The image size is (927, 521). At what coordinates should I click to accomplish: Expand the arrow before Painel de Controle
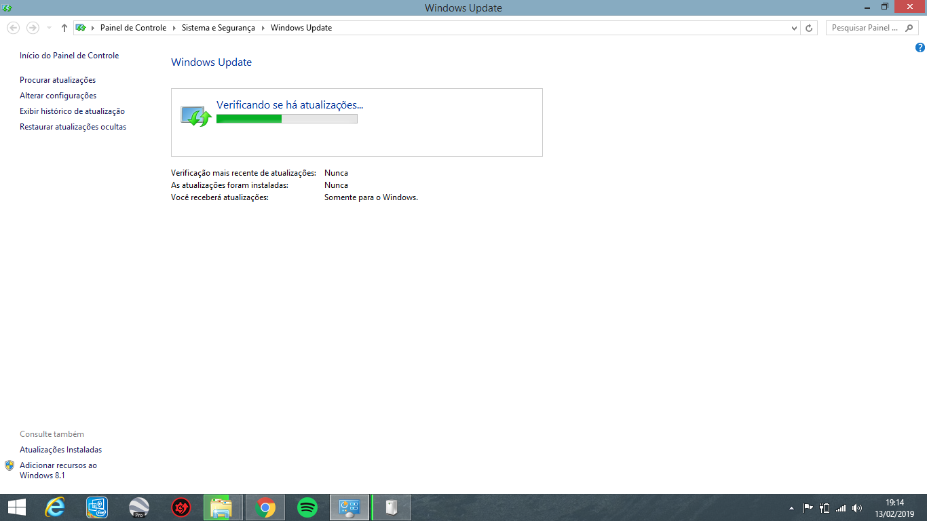coord(93,28)
